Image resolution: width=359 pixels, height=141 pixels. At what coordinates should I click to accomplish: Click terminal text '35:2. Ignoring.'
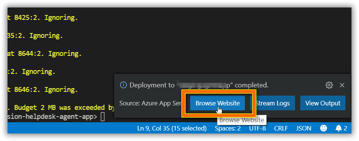35,36
